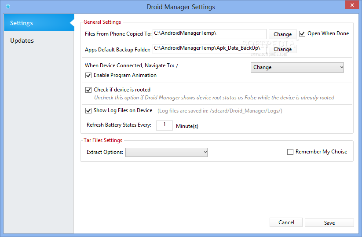Viewport: 362px width, 237px height.
Task: Uncheck Check if device is rooted
Action: 88,90
